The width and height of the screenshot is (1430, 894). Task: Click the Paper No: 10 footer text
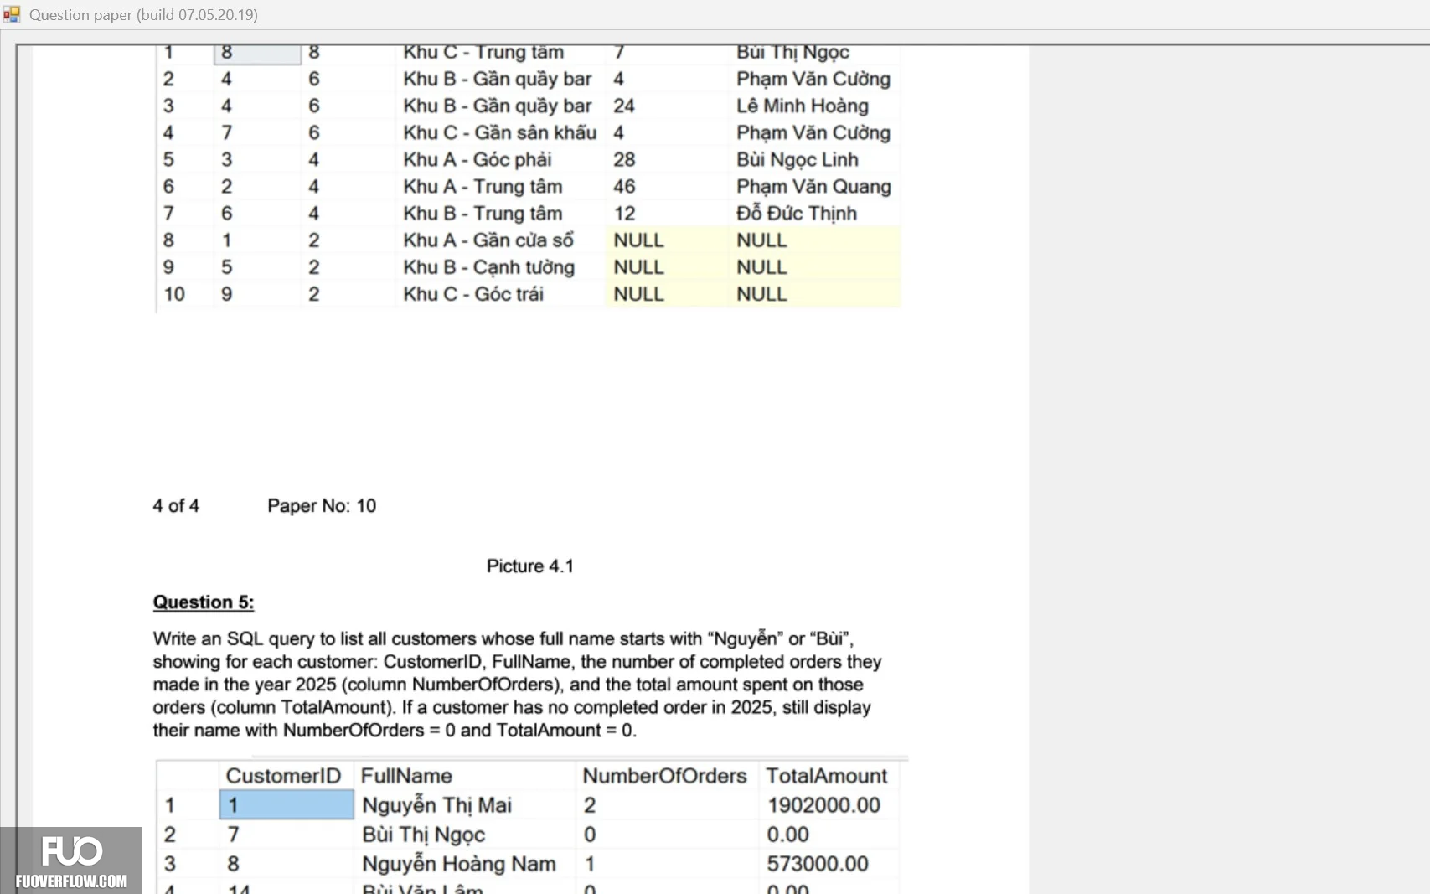tap(322, 506)
